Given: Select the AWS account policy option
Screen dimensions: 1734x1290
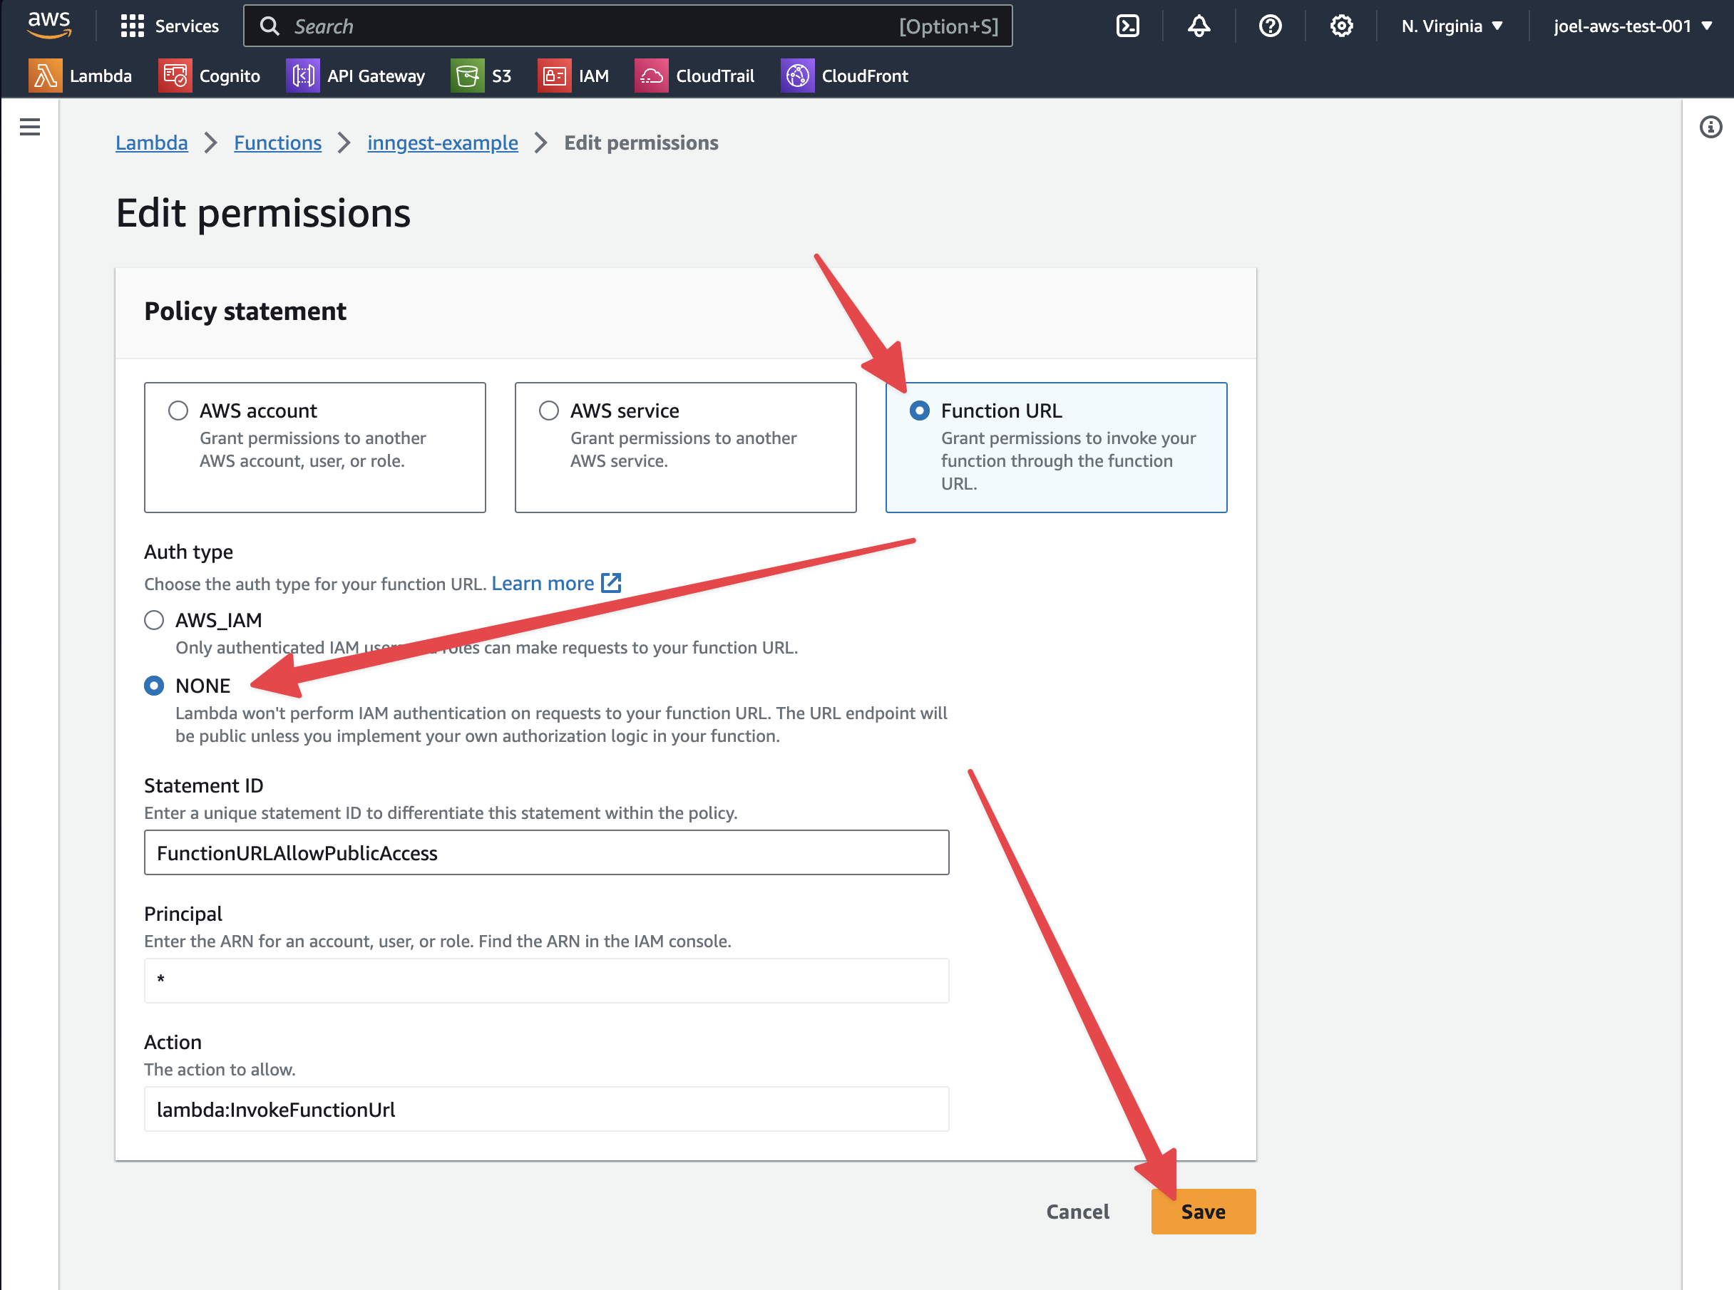Looking at the screenshot, I should pyautogui.click(x=178, y=411).
